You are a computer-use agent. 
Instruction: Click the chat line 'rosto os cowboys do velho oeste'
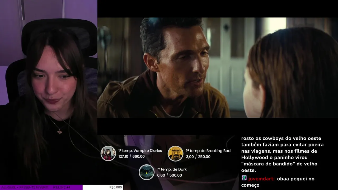pyautogui.click(x=281, y=138)
